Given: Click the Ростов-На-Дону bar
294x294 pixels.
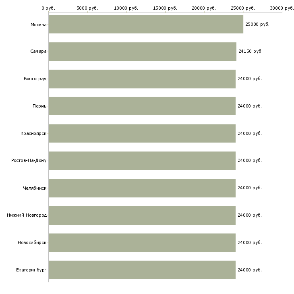Looking at the screenshot, I should (x=142, y=161).
